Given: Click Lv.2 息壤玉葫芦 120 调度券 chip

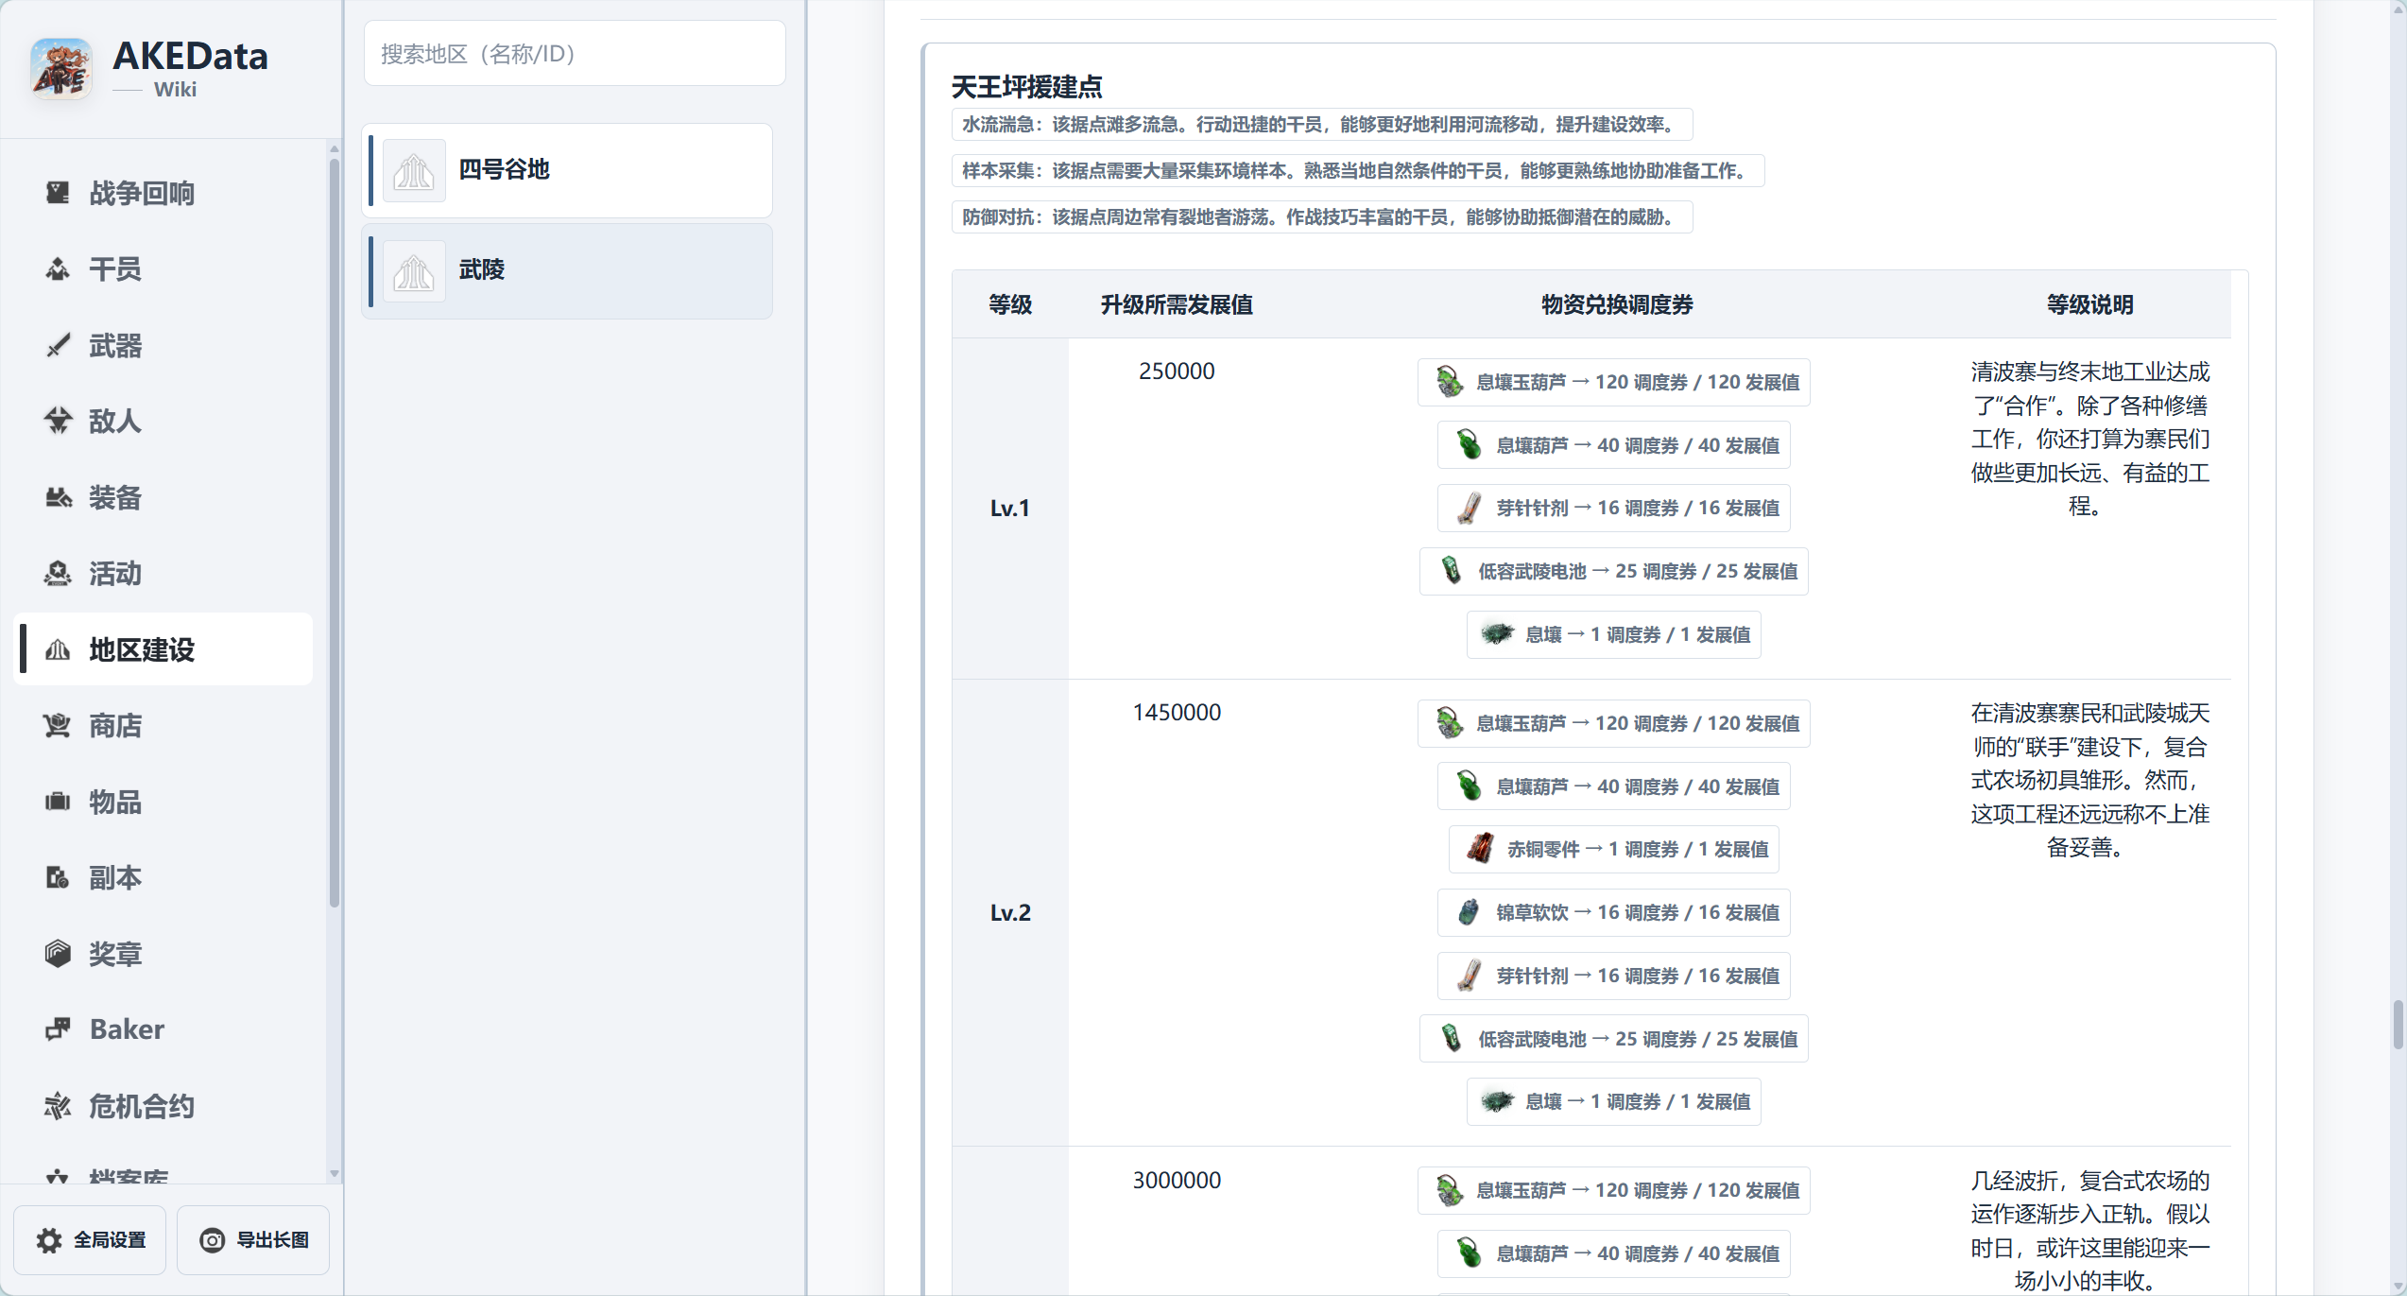Looking at the screenshot, I should click(1614, 723).
